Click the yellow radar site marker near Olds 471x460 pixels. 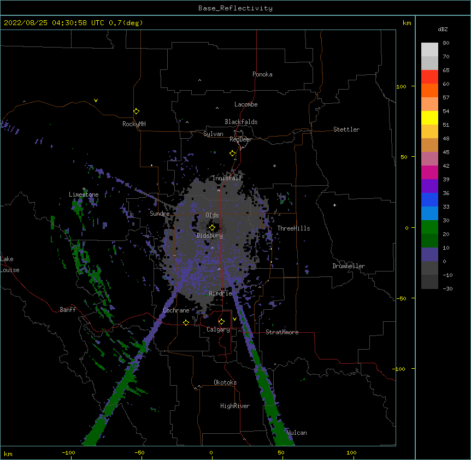(212, 228)
